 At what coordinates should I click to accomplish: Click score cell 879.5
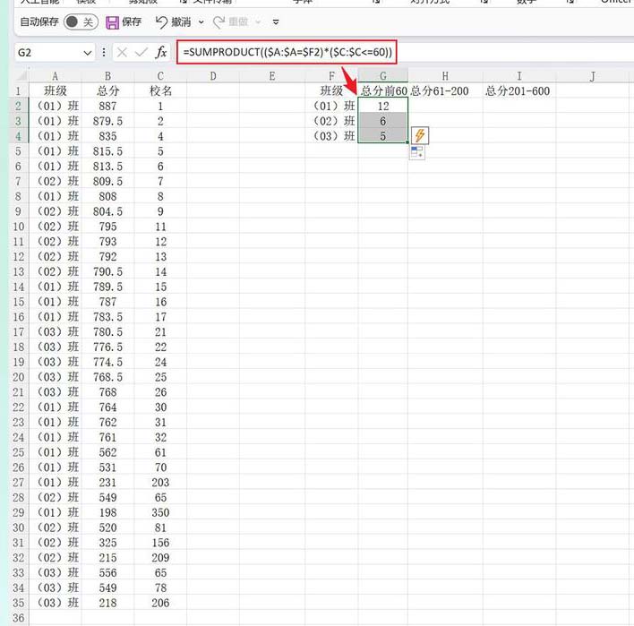pyautogui.click(x=107, y=121)
